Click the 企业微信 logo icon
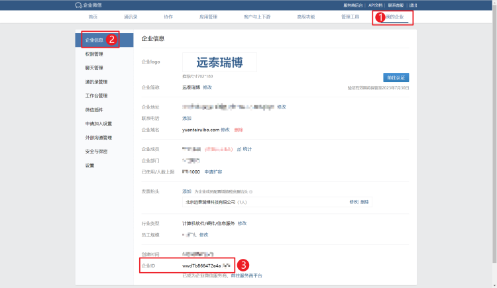497x288 pixels. (x=78, y=5)
